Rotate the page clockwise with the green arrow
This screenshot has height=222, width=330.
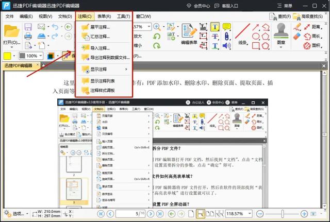coord(157,45)
